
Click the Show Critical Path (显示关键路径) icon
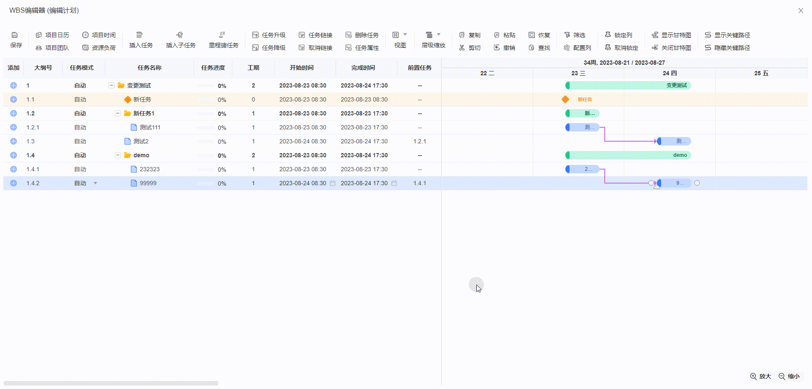click(708, 35)
